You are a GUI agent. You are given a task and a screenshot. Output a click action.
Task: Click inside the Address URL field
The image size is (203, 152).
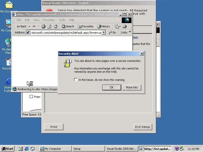tap(66, 33)
